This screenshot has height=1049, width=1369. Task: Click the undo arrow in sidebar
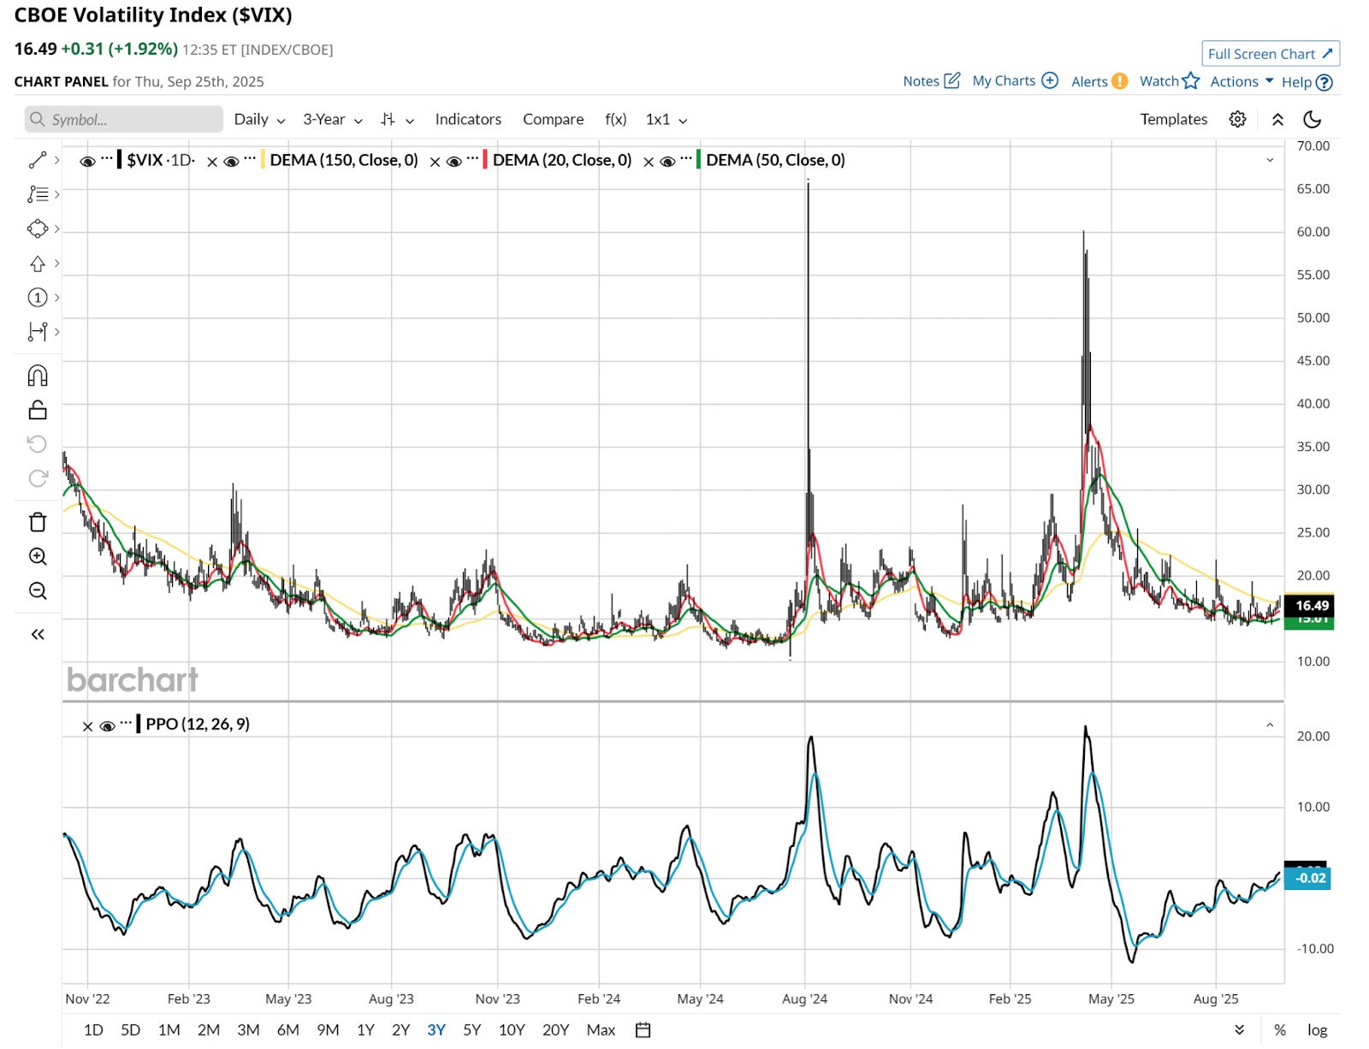[38, 443]
